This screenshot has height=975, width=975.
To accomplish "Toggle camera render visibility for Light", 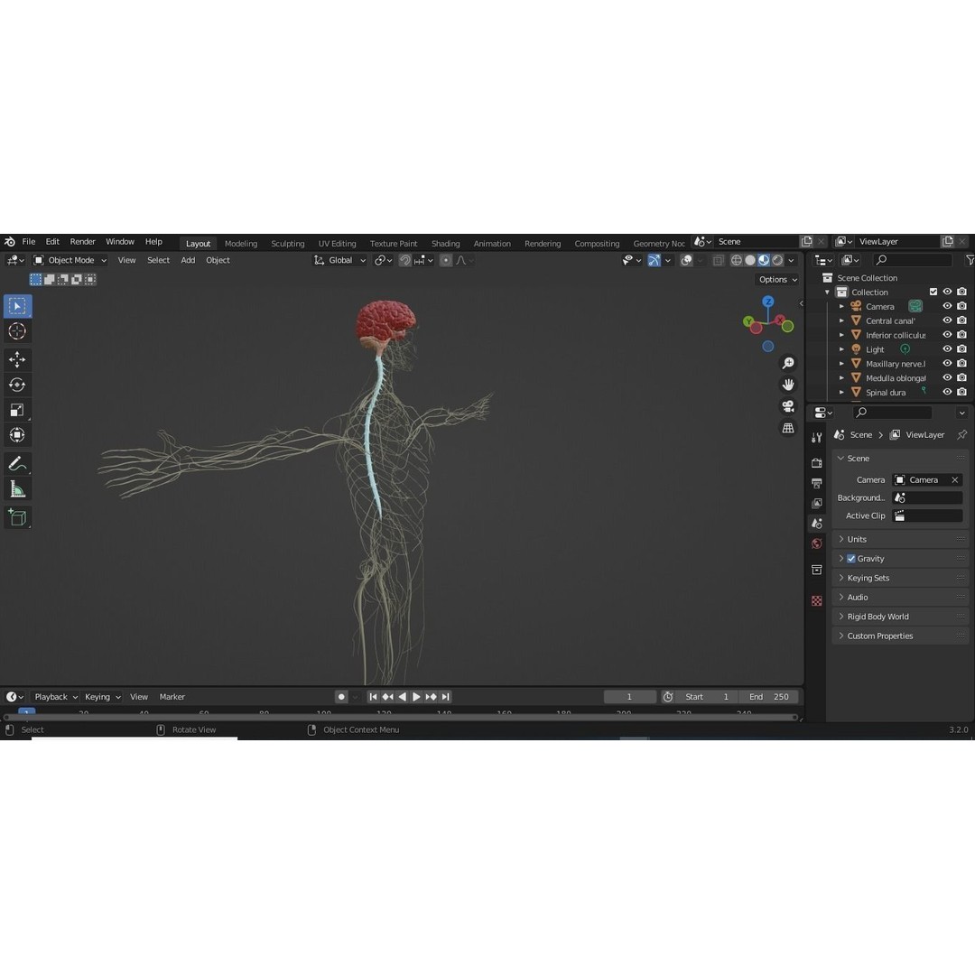I will [x=961, y=349].
